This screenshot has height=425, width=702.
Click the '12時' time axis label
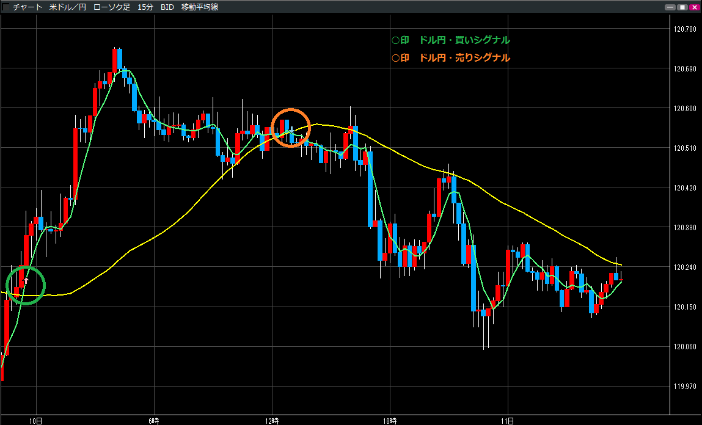point(272,421)
